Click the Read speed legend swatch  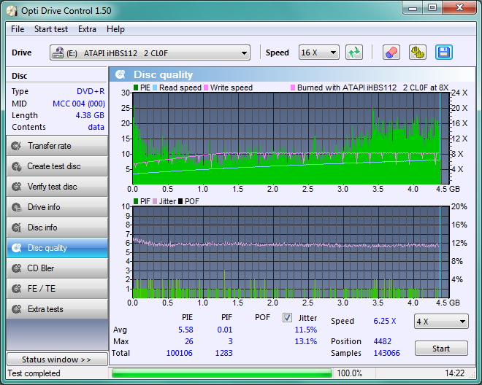(x=155, y=87)
